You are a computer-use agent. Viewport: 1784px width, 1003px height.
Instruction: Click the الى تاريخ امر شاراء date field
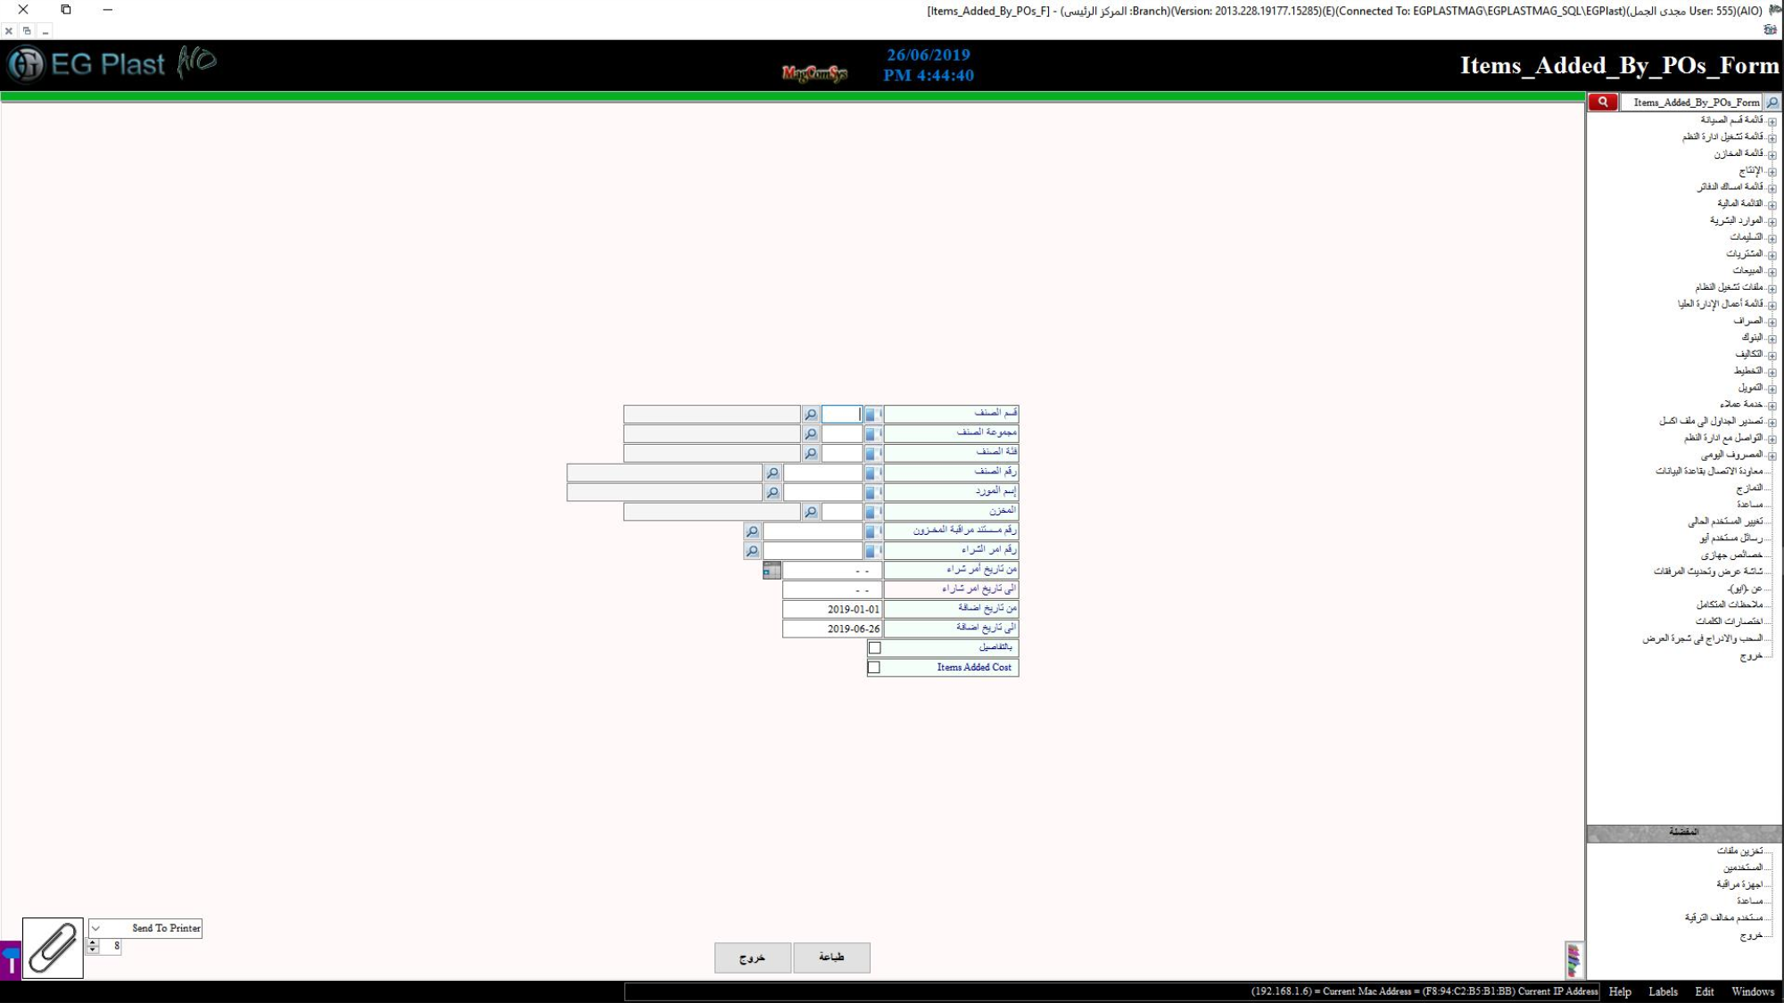[832, 590]
